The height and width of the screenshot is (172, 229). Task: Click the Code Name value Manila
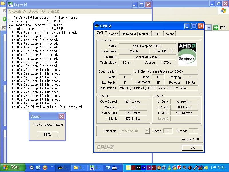[x=134, y=51]
